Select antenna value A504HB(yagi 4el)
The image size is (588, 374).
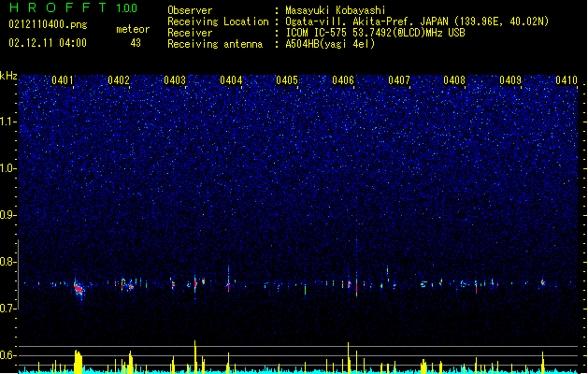pyautogui.click(x=330, y=44)
